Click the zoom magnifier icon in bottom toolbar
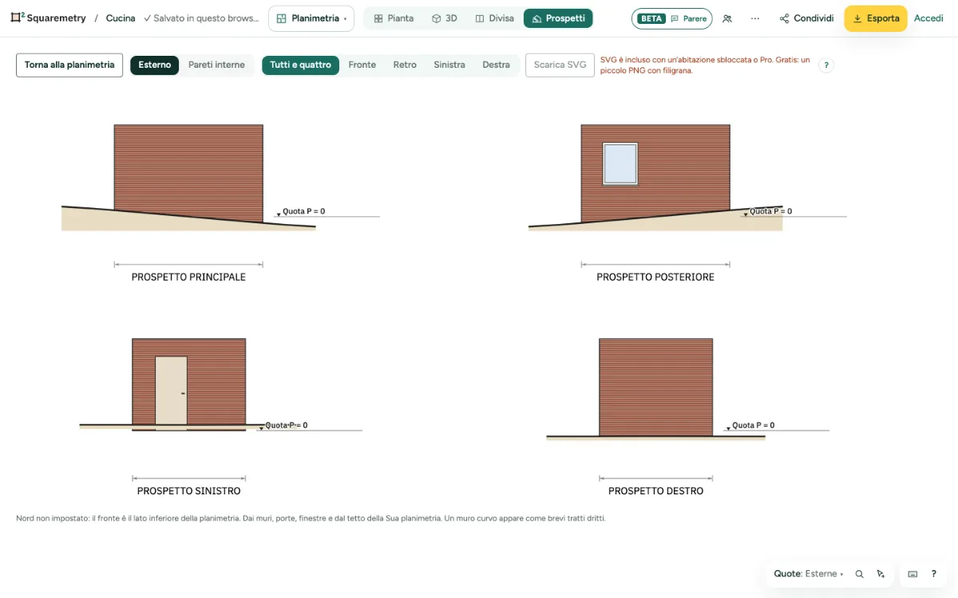This screenshot has height=598, width=958. (860, 574)
